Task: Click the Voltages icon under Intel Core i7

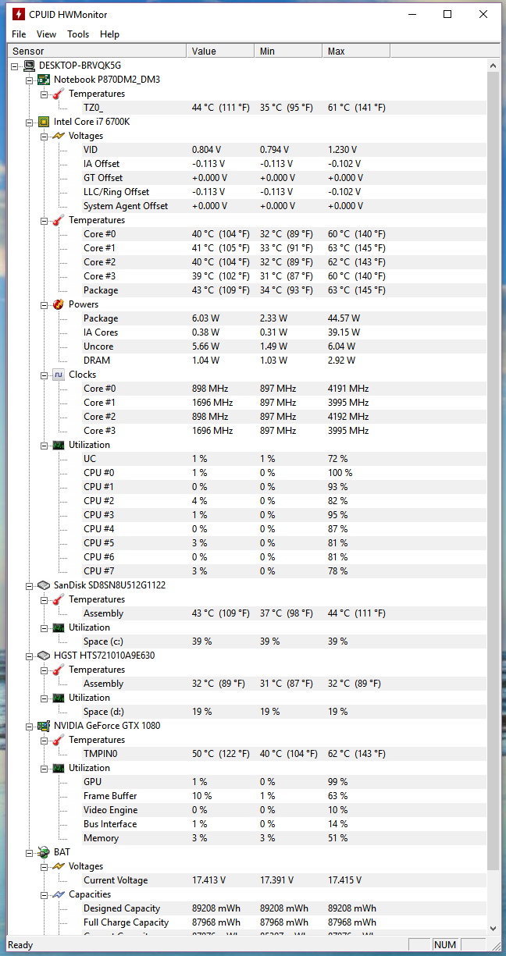Action: point(59,136)
